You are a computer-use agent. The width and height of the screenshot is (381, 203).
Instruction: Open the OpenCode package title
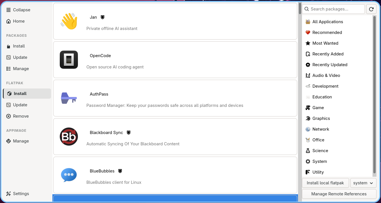click(x=100, y=56)
